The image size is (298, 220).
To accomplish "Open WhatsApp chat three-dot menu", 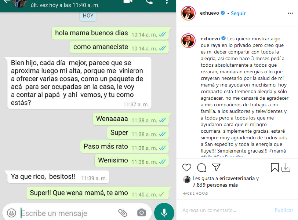I will 167,2.
